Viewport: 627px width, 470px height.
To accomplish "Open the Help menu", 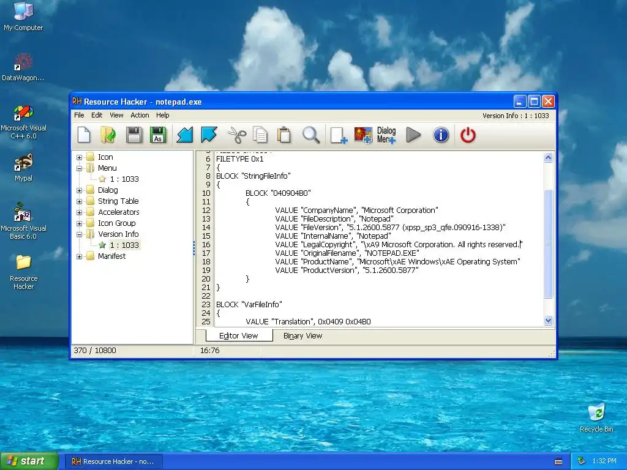I will (162, 115).
